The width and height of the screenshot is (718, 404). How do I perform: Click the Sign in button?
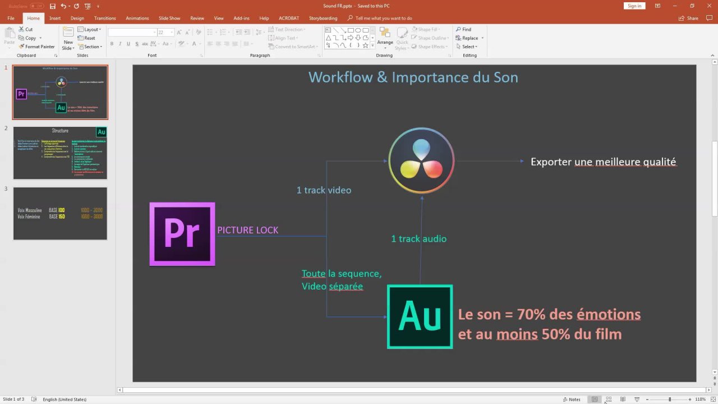(x=634, y=6)
